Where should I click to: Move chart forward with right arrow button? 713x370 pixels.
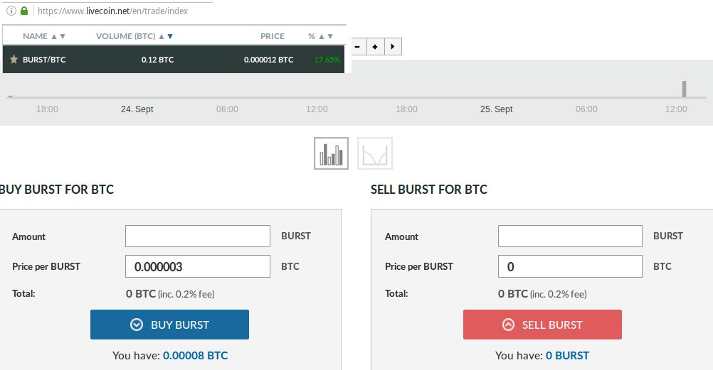tap(393, 46)
